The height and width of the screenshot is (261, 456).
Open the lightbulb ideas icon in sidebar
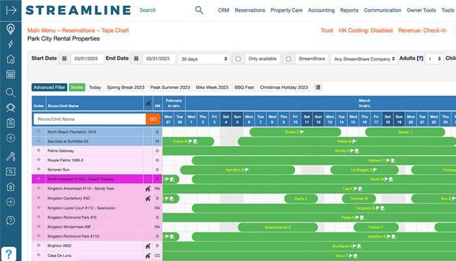tap(10, 29)
